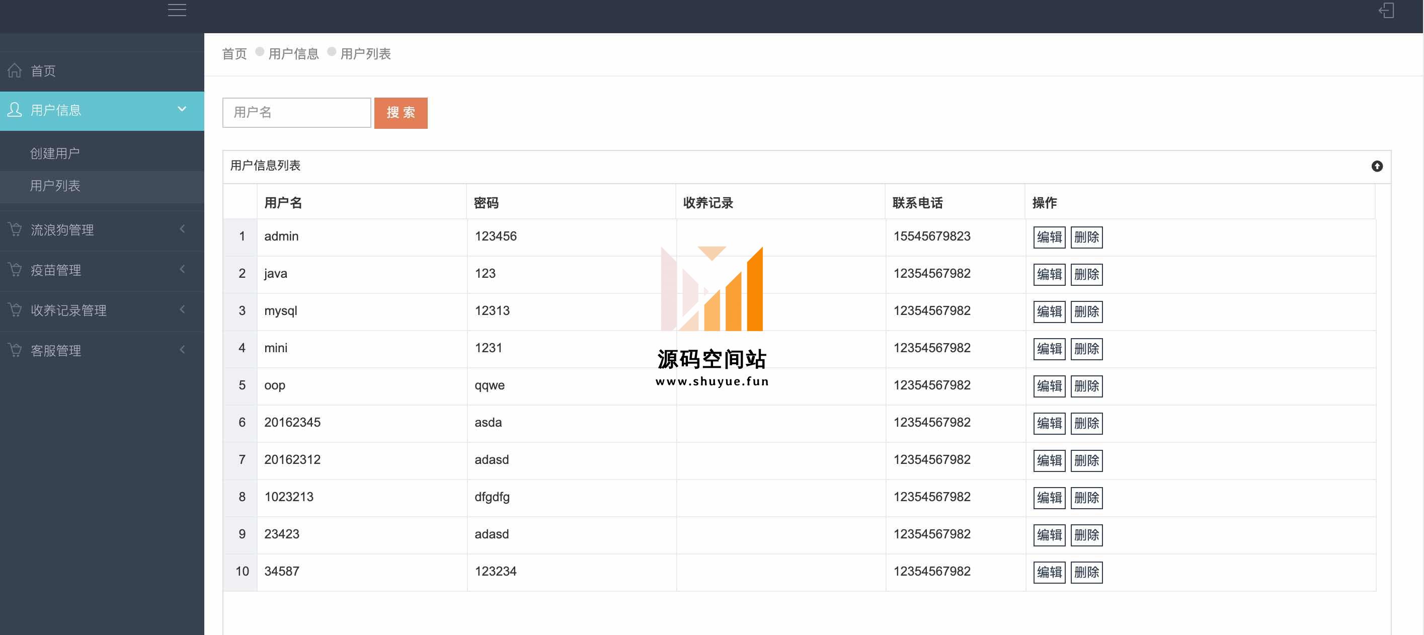
Task: Edit the 23423 user row
Action: (x=1049, y=535)
